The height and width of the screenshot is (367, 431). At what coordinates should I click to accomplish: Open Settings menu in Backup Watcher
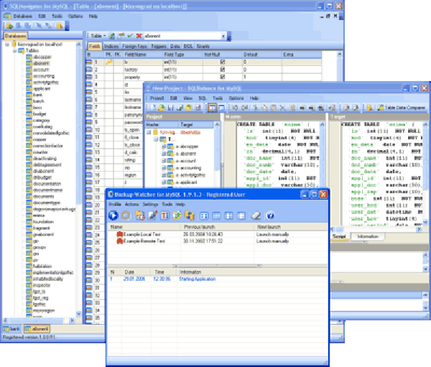click(150, 204)
